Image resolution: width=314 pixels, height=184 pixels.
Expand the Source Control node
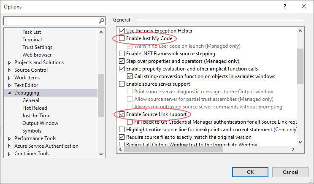click(x=10, y=70)
